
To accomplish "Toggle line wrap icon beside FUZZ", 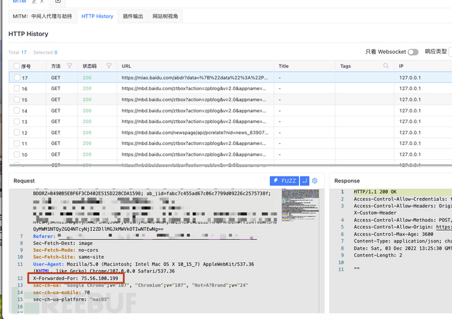I will pyautogui.click(x=305, y=180).
